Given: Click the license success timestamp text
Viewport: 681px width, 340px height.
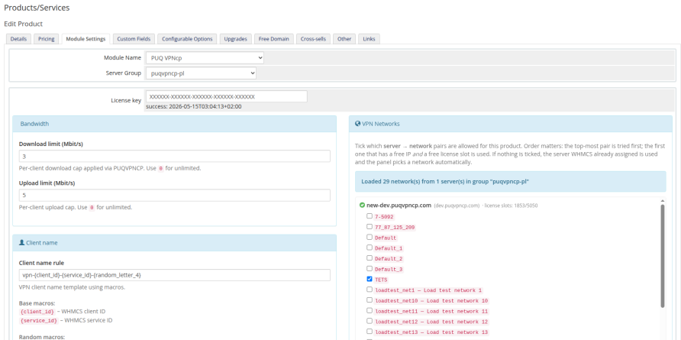Looking at the screenshot, I should 194,106.
